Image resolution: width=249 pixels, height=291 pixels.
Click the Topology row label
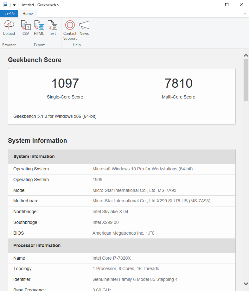pyautogui.click(x=22, y=269)
